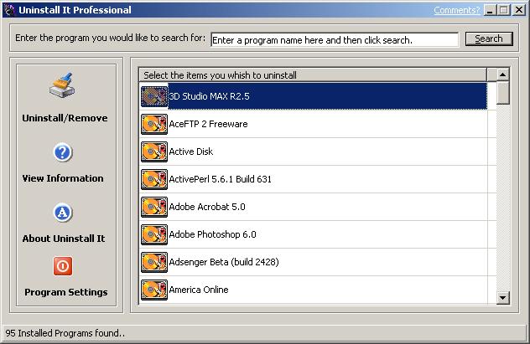The image size is (530, 344).
Task: Select 'Adobe Acrobat 5.0' entry text
Action: tap(207, 207)
